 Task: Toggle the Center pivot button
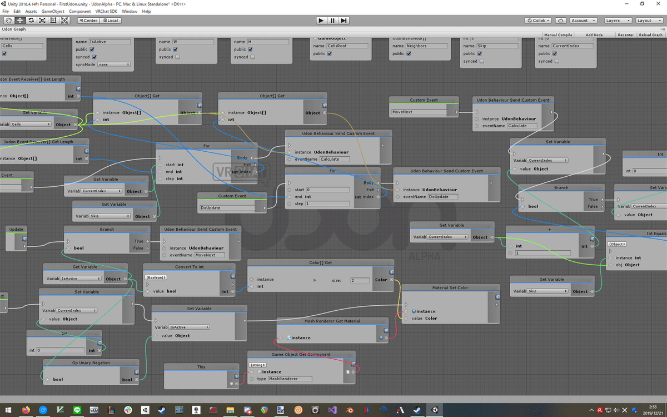coord(88,21)
